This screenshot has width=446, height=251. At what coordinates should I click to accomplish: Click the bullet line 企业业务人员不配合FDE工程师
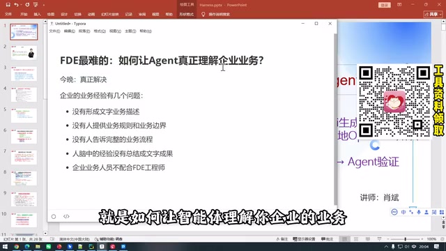click(x=118, y=167)
